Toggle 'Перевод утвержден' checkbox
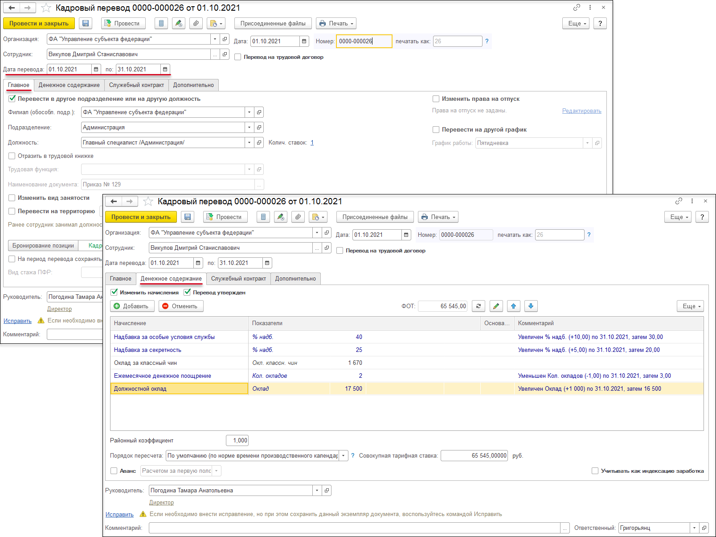Image resolution: width=716 pixels, height=537 pixels. coord(187,292)
